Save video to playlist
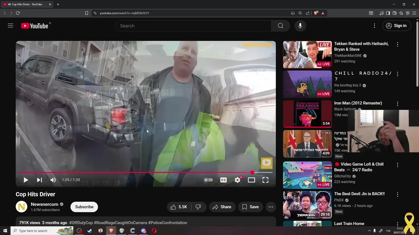419x235 pixels. (250, 207)
